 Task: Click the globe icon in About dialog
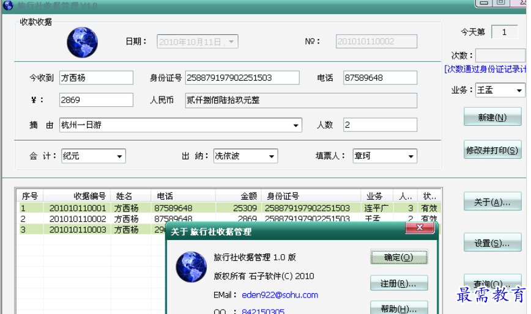pyautogui.click(x=191, y=267)
